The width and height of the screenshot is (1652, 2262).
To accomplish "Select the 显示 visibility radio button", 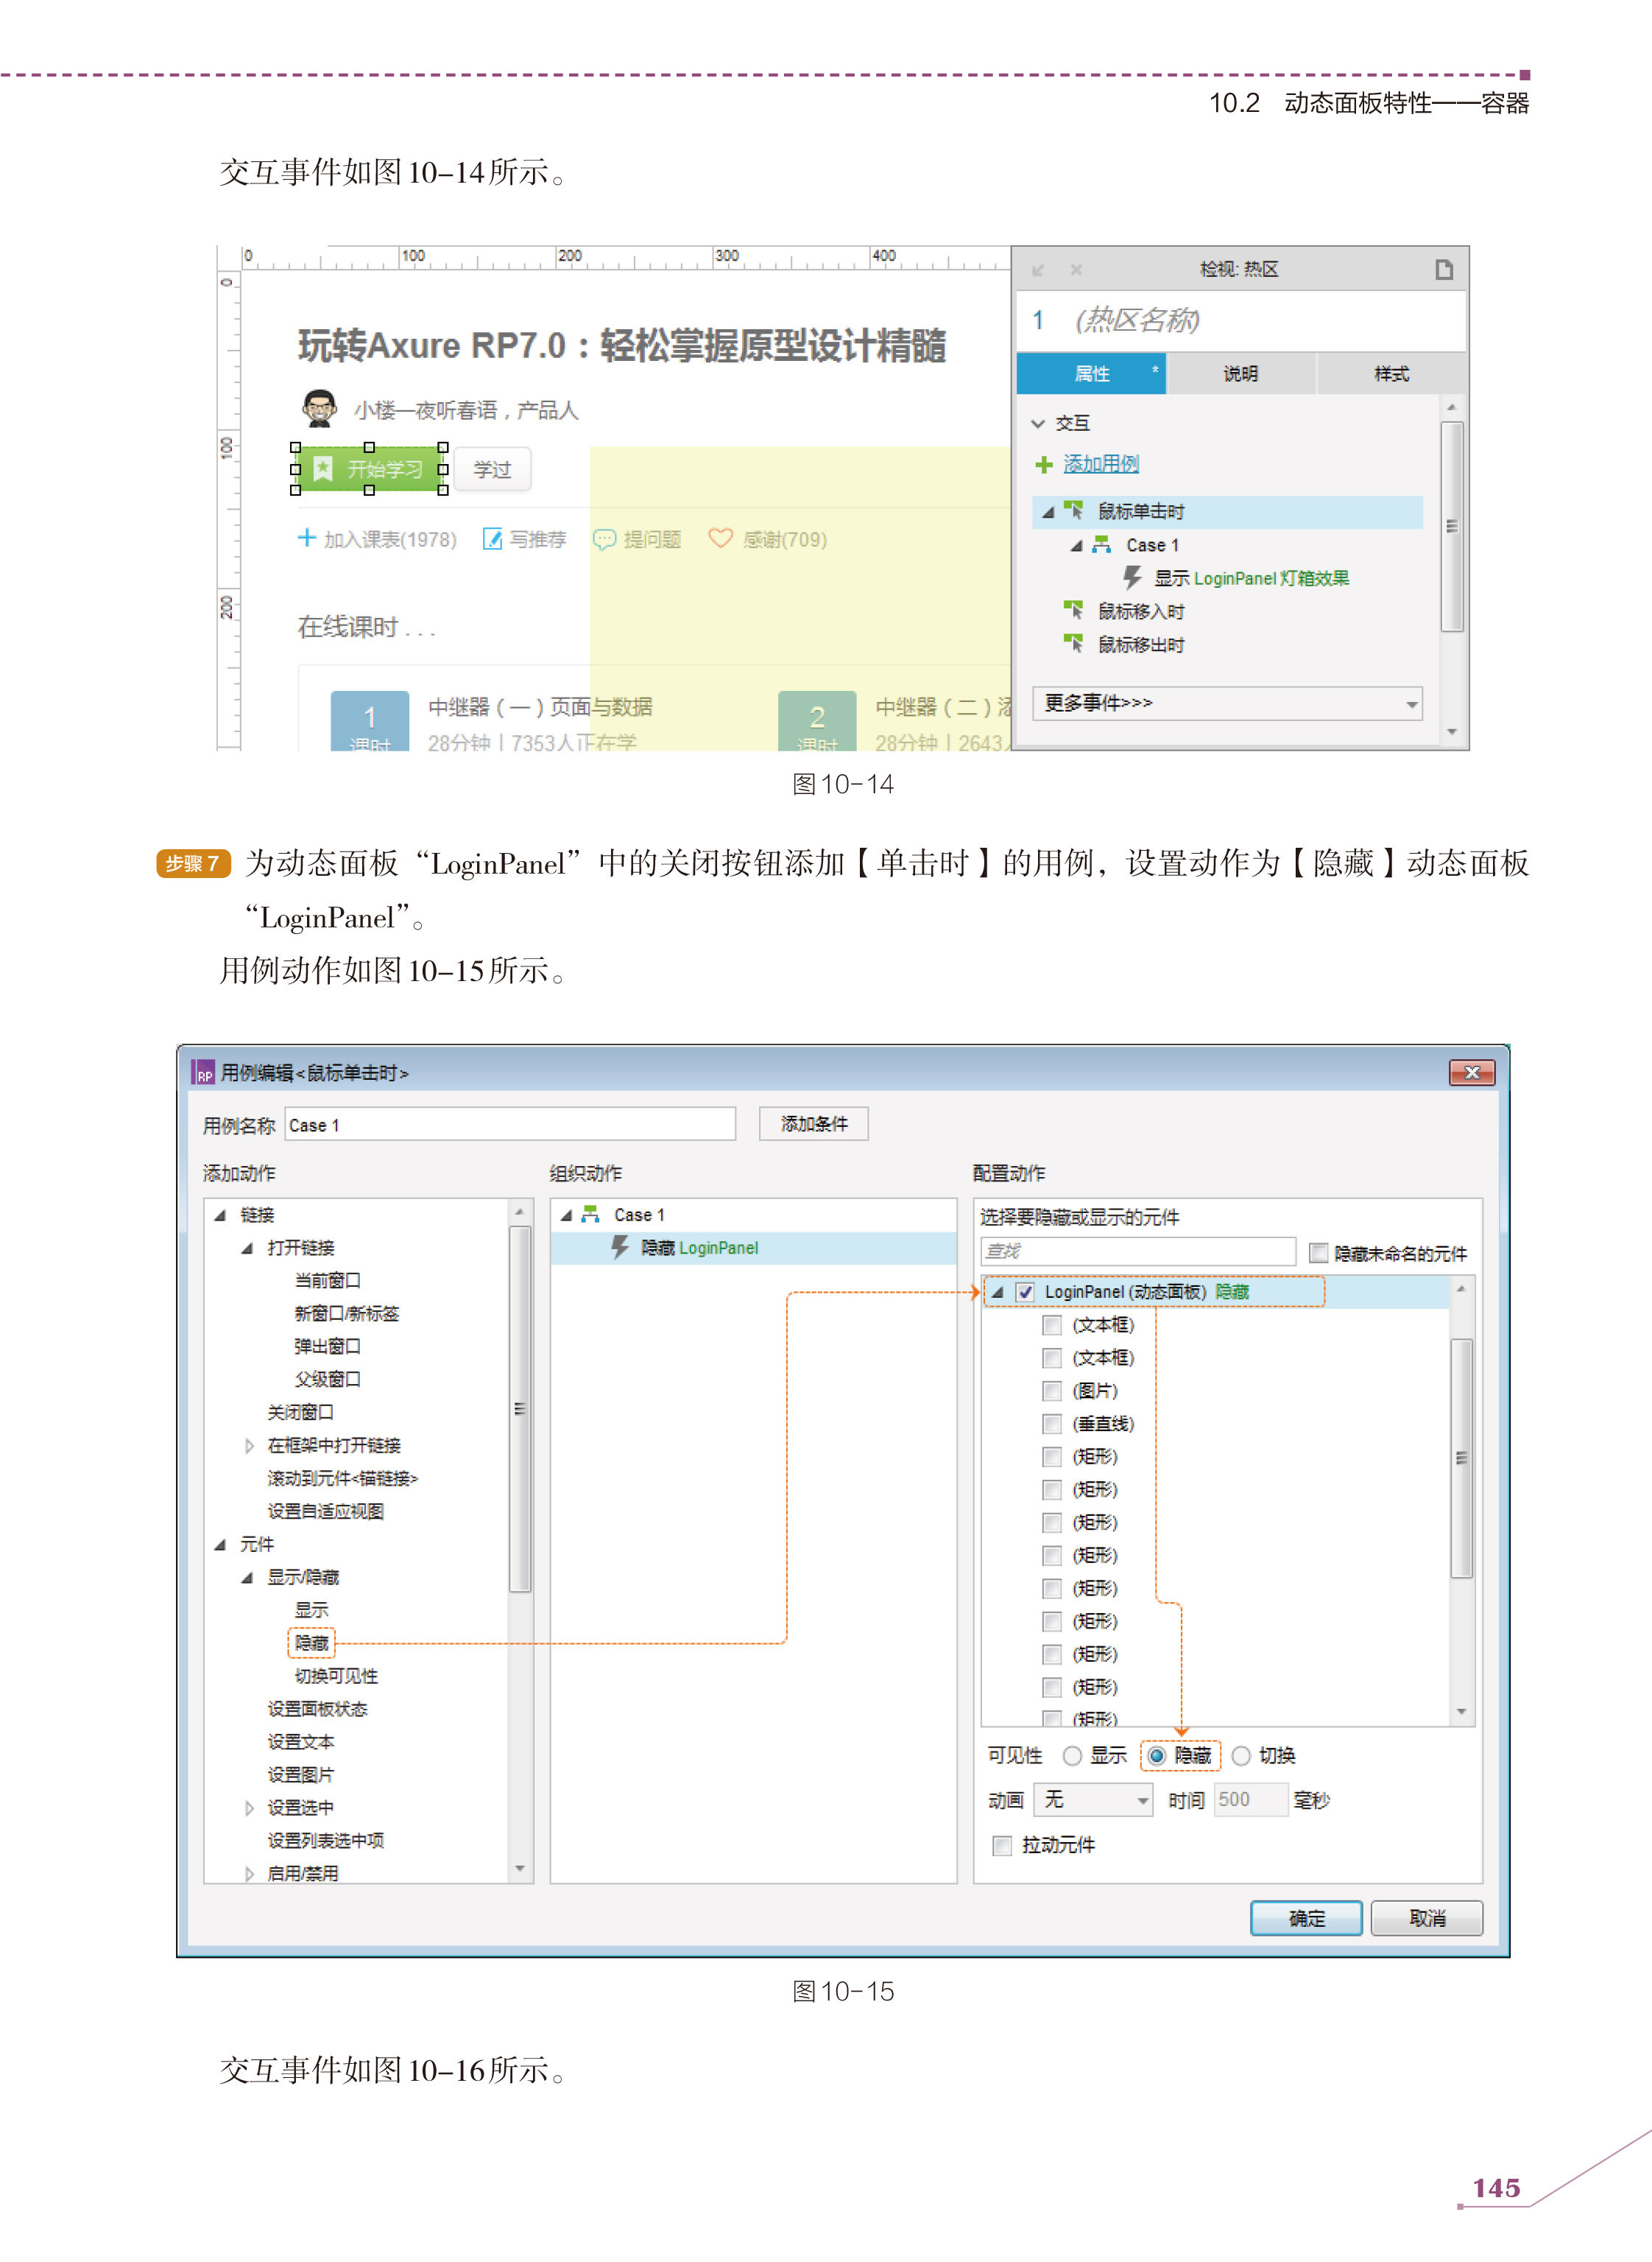I will point(1072,1756).
